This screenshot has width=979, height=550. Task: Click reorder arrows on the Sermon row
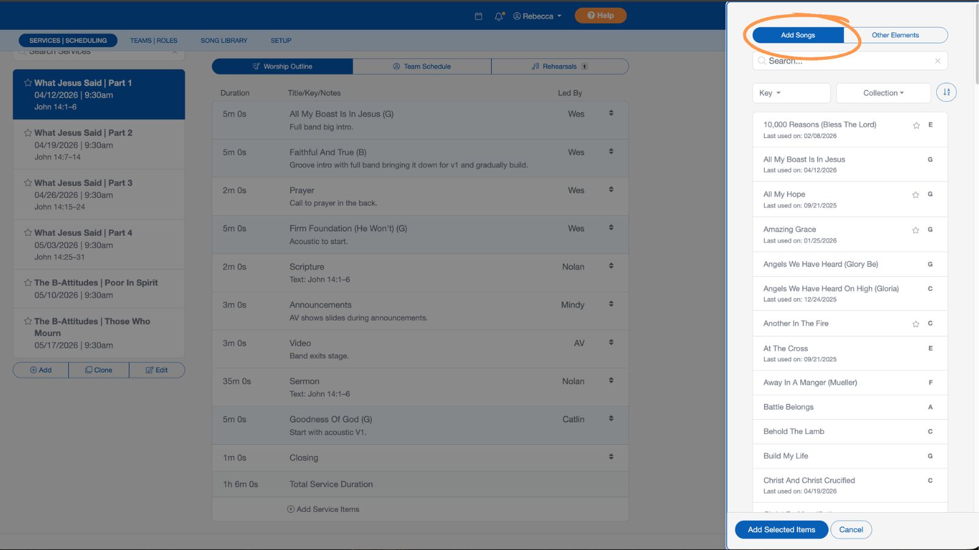[x=611, y=380]
